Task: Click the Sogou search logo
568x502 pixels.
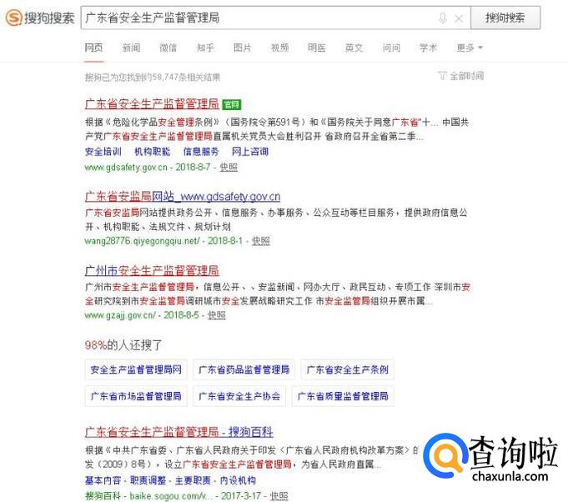Action: (x=40, y=18)
